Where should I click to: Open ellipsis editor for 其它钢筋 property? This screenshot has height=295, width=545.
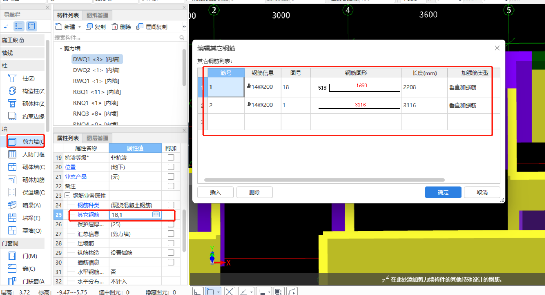click(156, 214)
